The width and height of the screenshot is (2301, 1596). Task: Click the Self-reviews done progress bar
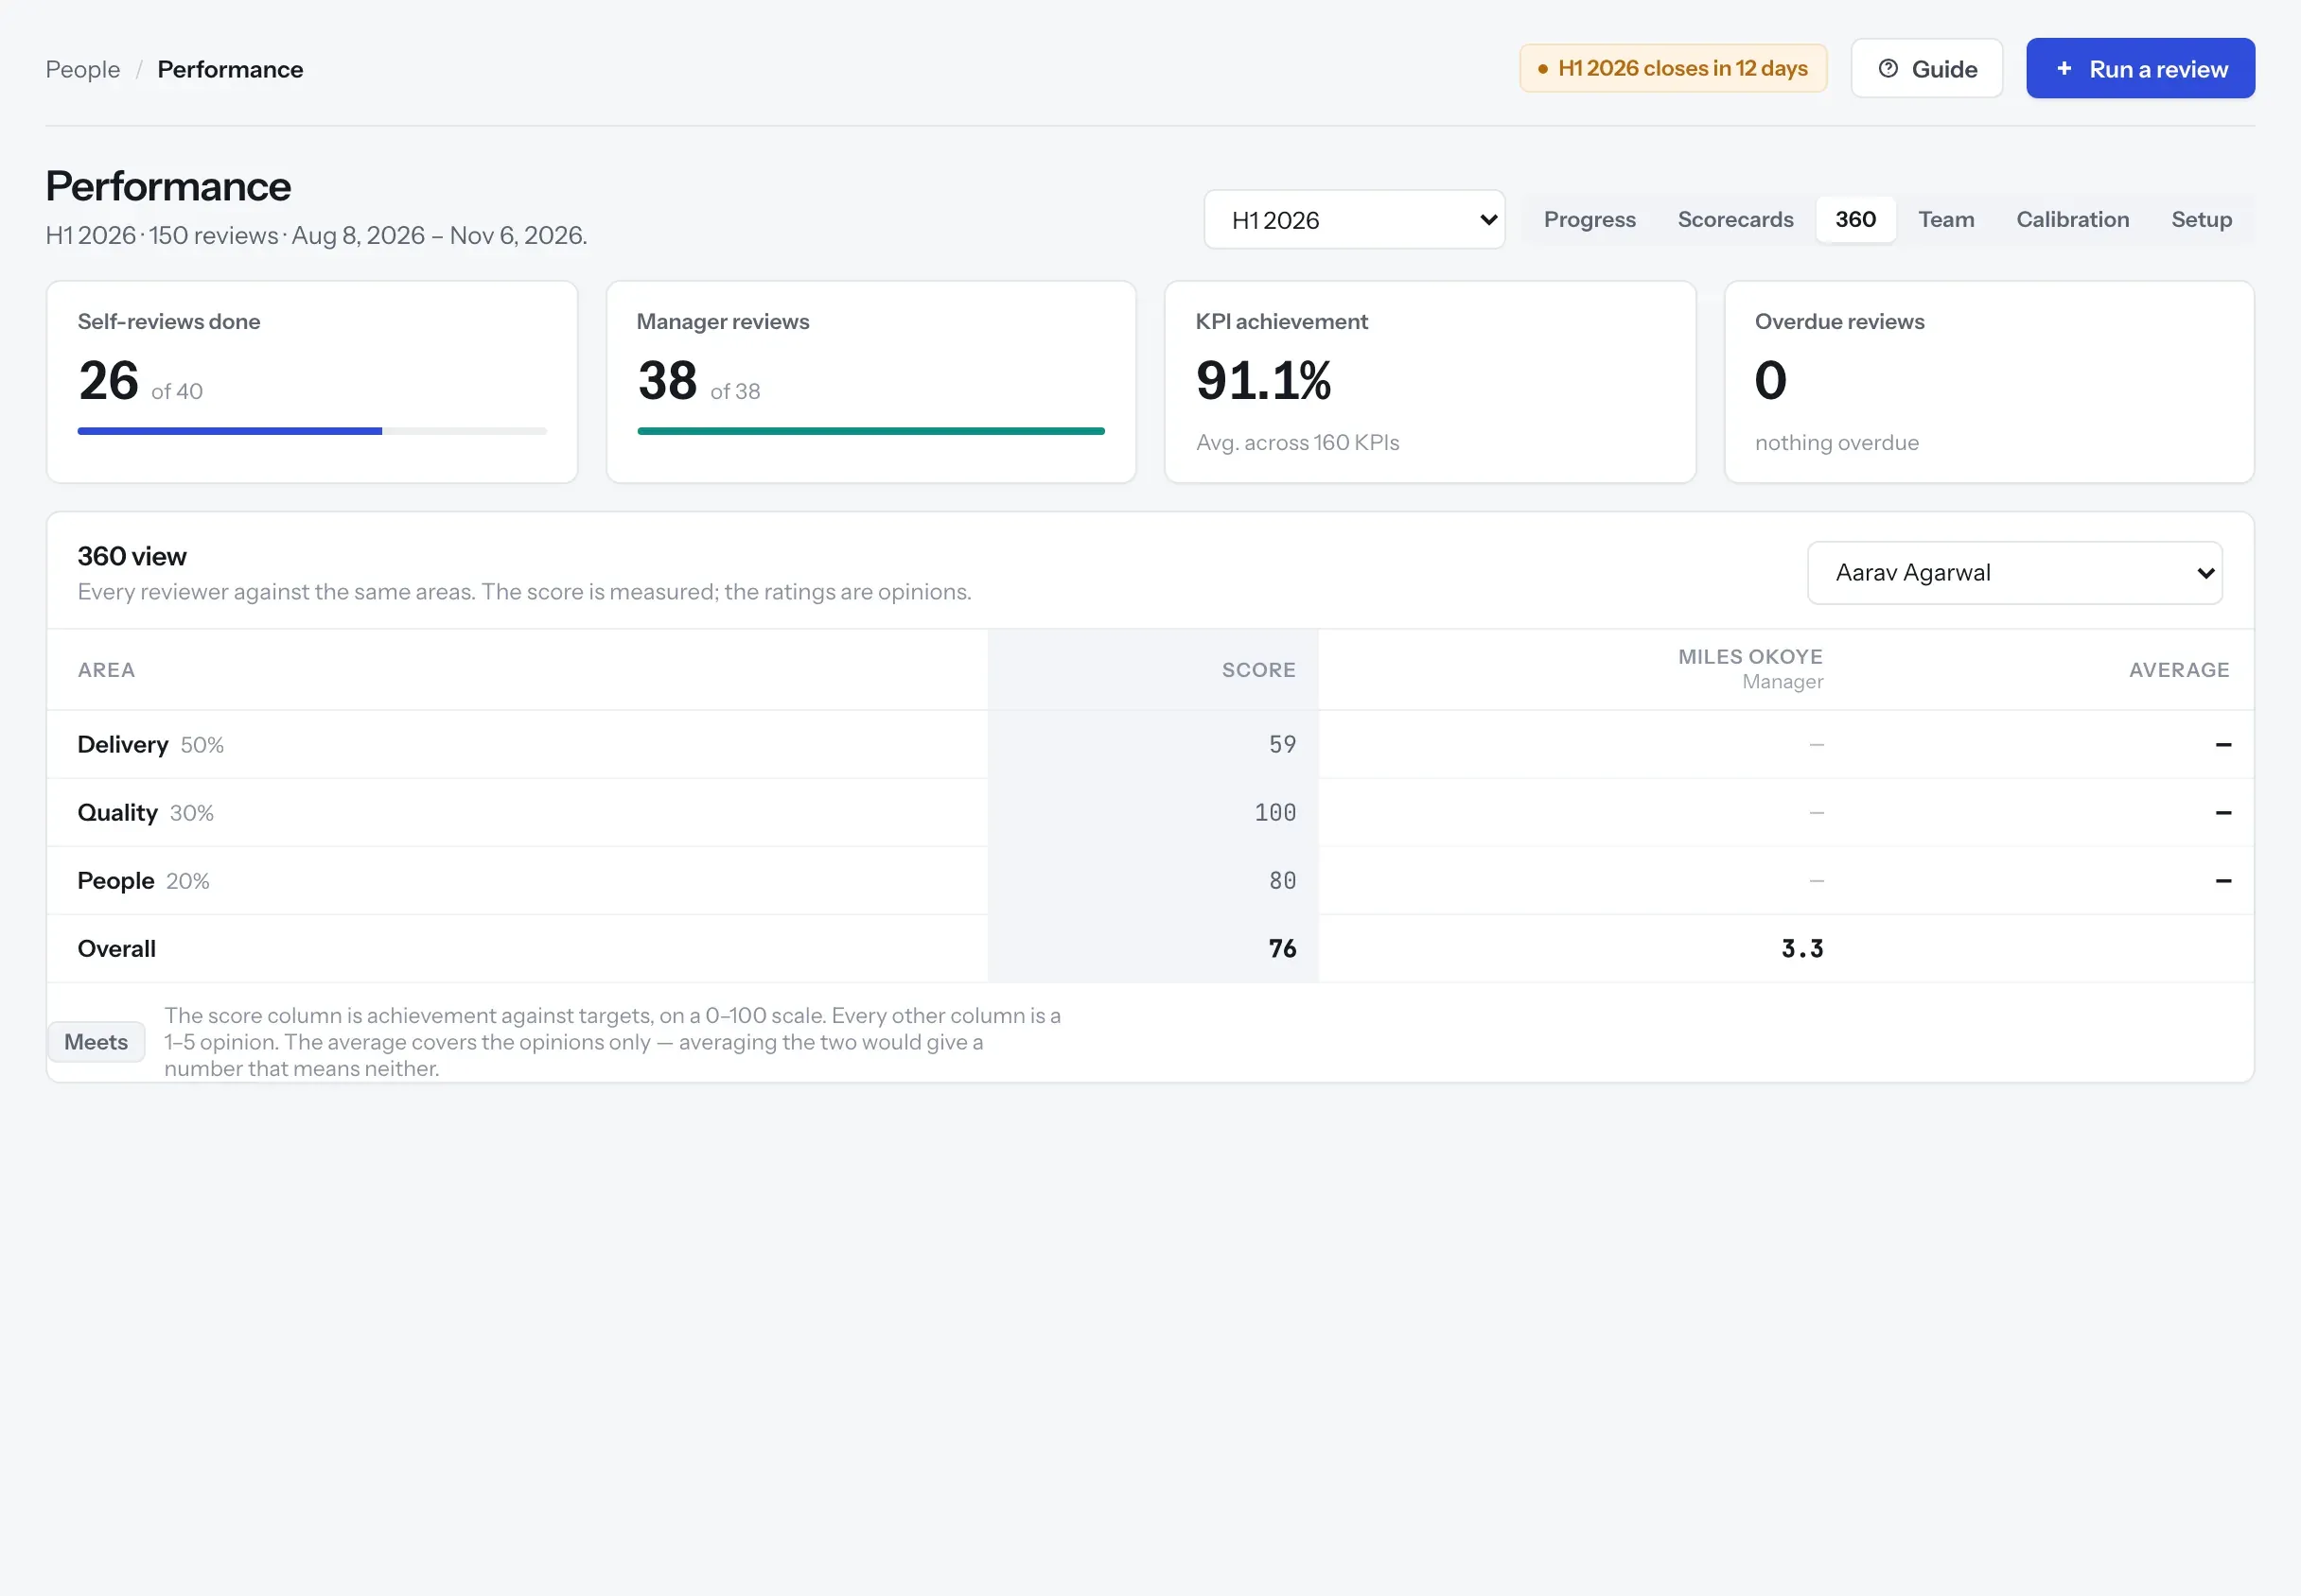coord(312,432)
